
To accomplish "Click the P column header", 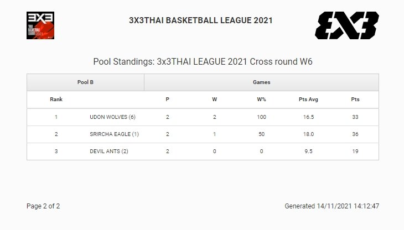I will [x=167, y=100].
